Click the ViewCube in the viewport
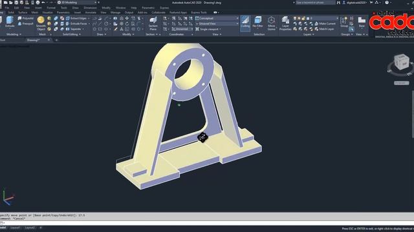Viewport: 414px width, 232px height. pos(402,62)
